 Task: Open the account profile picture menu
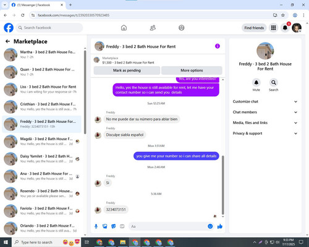pyautogui.click(x=297, y=28)
